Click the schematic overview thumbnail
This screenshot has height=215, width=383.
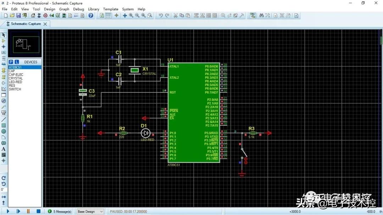25,44
